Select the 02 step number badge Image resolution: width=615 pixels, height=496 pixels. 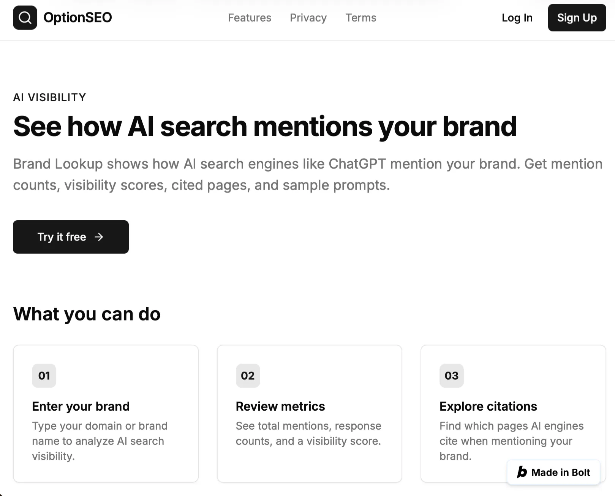click(x=248, y=375)
